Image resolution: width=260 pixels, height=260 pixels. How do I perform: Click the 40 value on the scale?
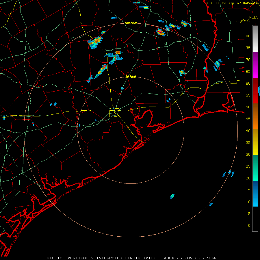248,131
